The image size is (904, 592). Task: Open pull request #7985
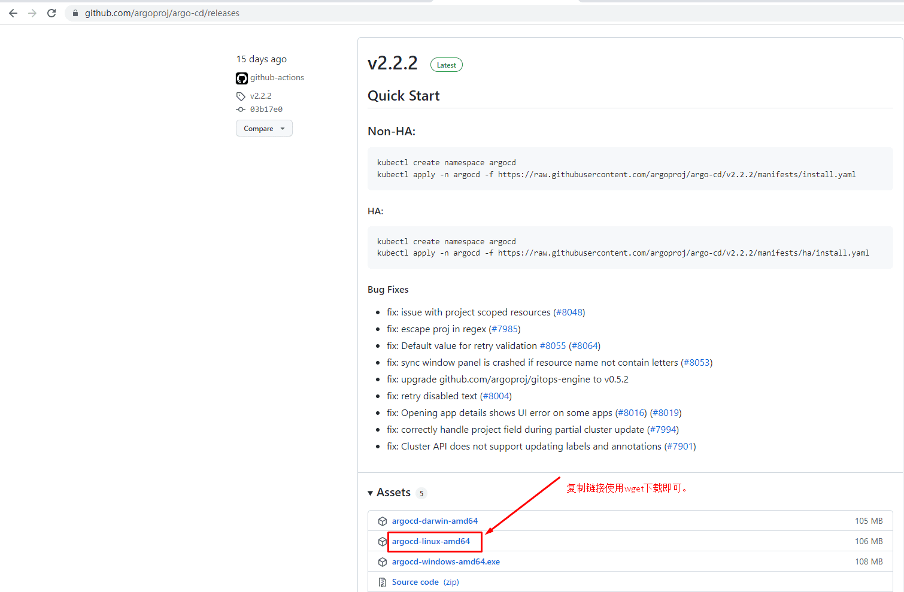[x=505, y=329]
